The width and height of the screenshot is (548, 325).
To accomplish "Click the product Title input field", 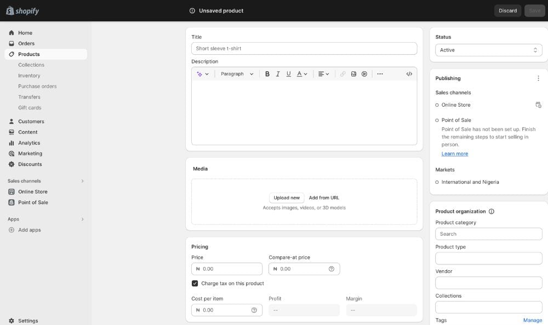I will tap(304, 48).
